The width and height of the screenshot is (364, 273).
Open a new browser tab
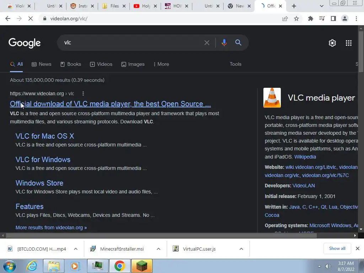pos(294,6)
